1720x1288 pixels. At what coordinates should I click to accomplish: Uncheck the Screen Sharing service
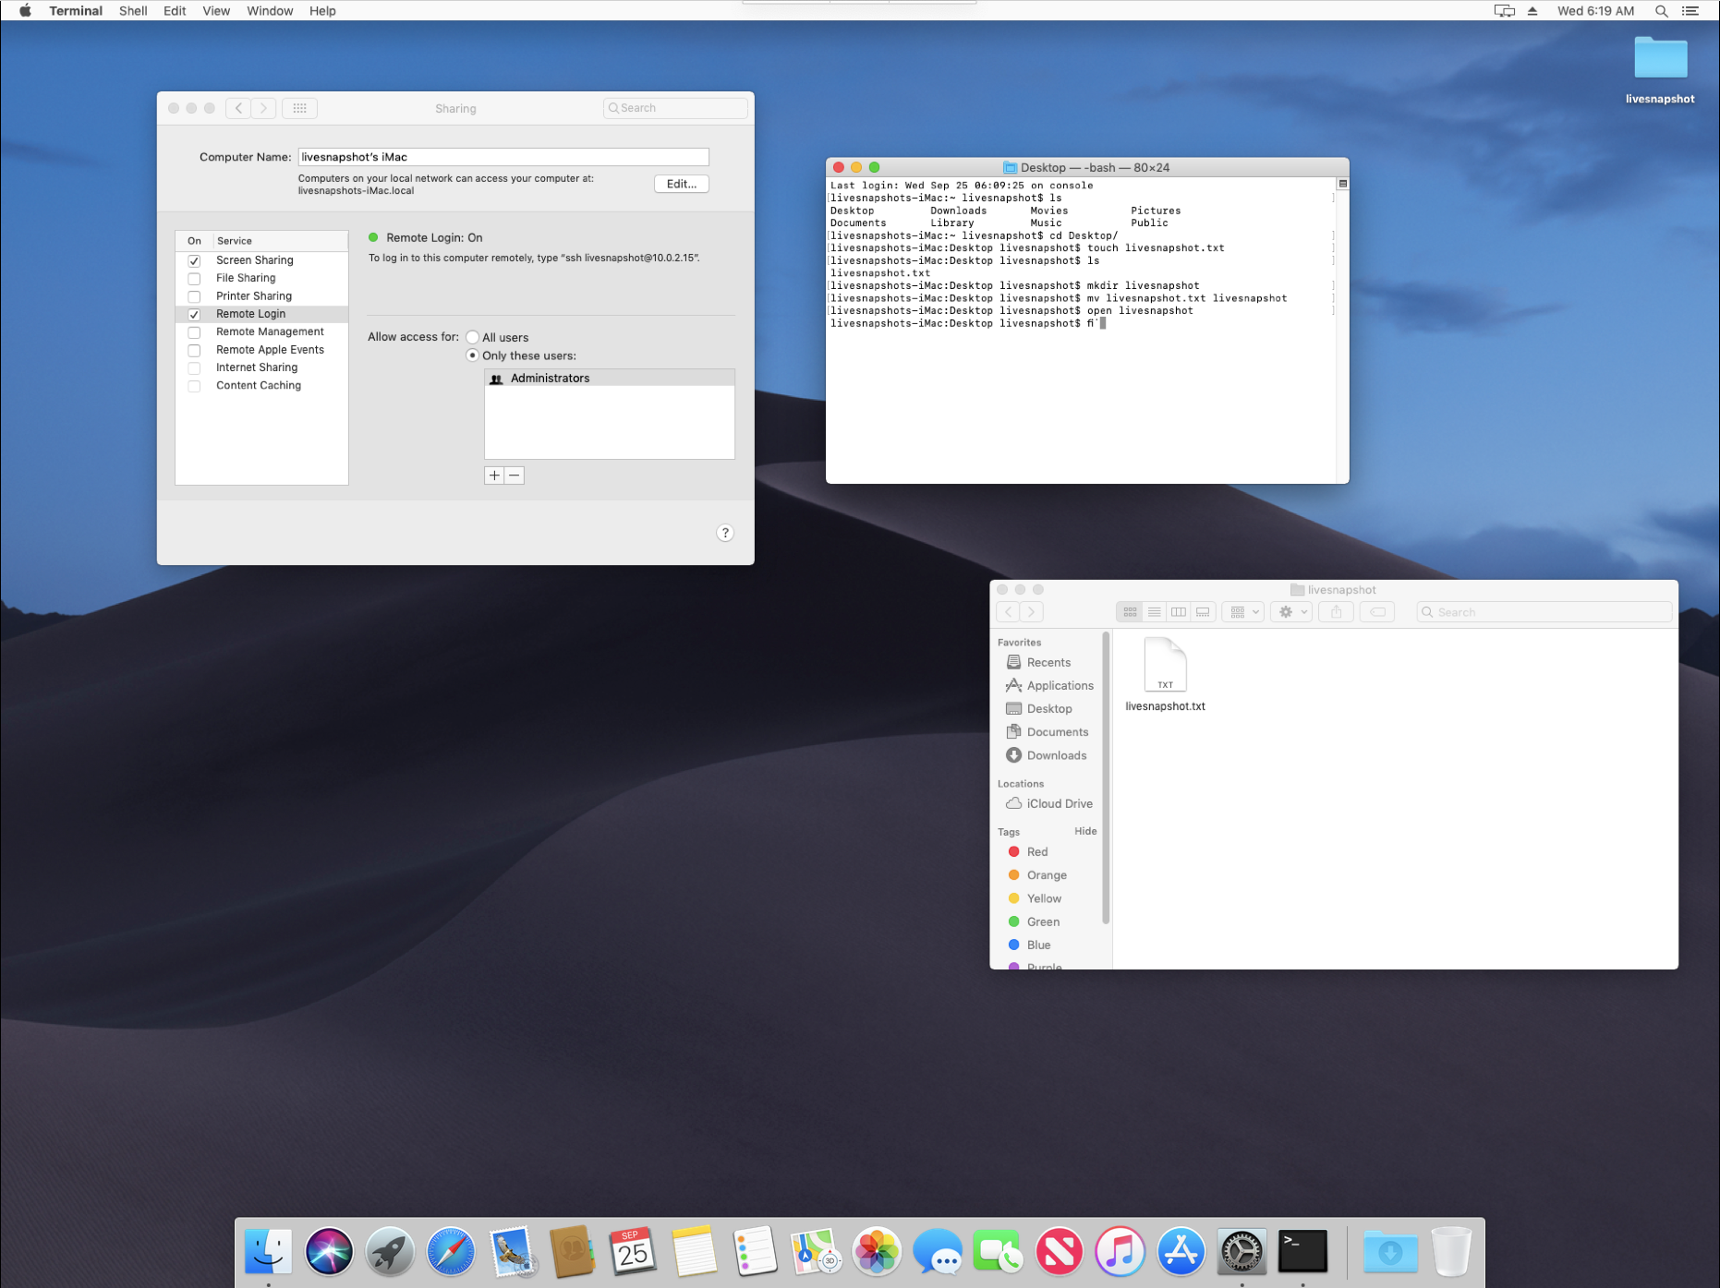point(194,261)
